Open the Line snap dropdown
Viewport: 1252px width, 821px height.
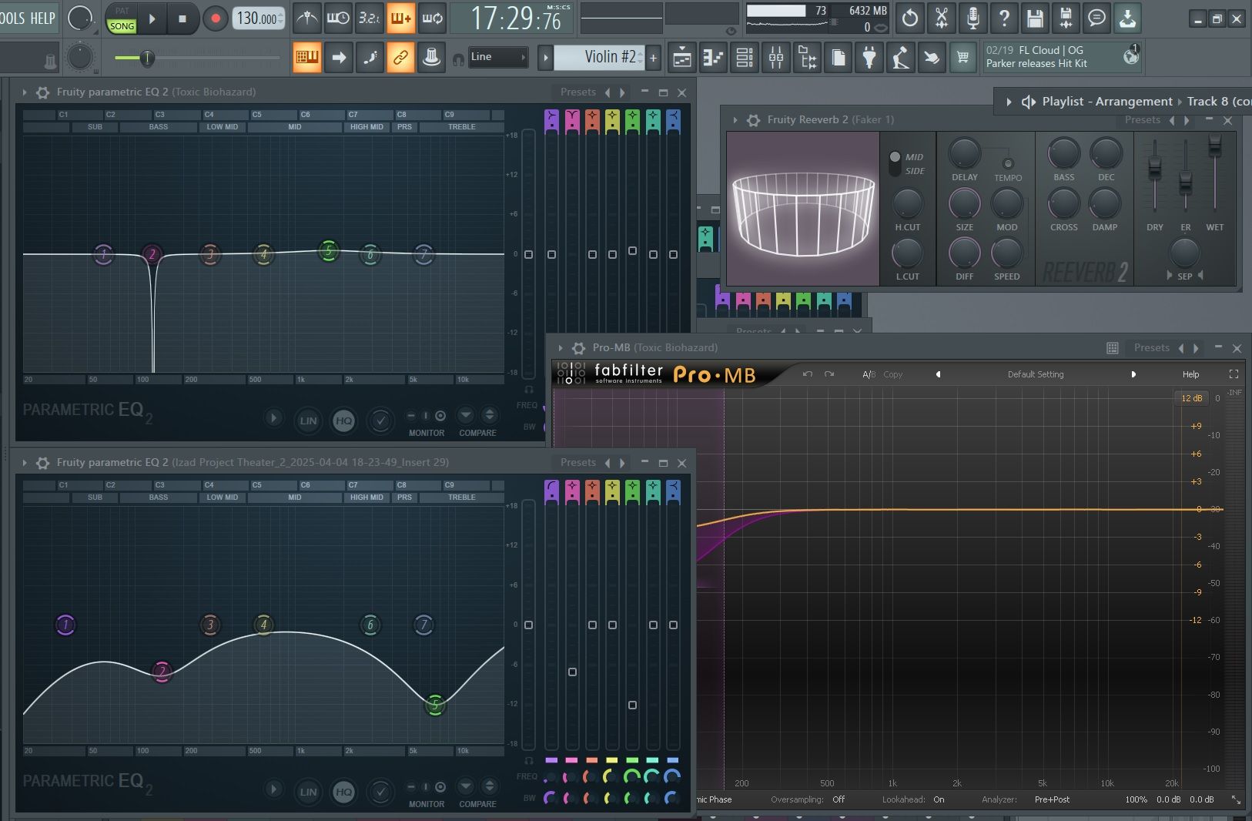tap(498, 57)
